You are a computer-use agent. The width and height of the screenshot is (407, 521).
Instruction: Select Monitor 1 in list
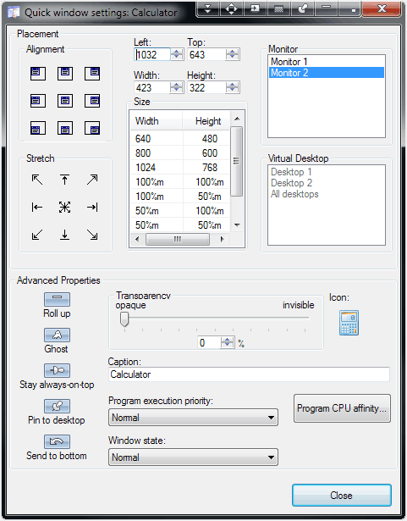tap(327, 62)
